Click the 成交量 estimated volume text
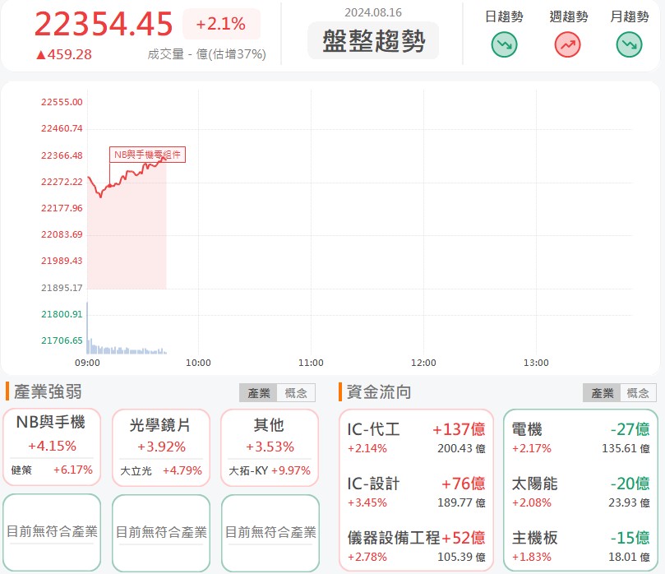 207,54
